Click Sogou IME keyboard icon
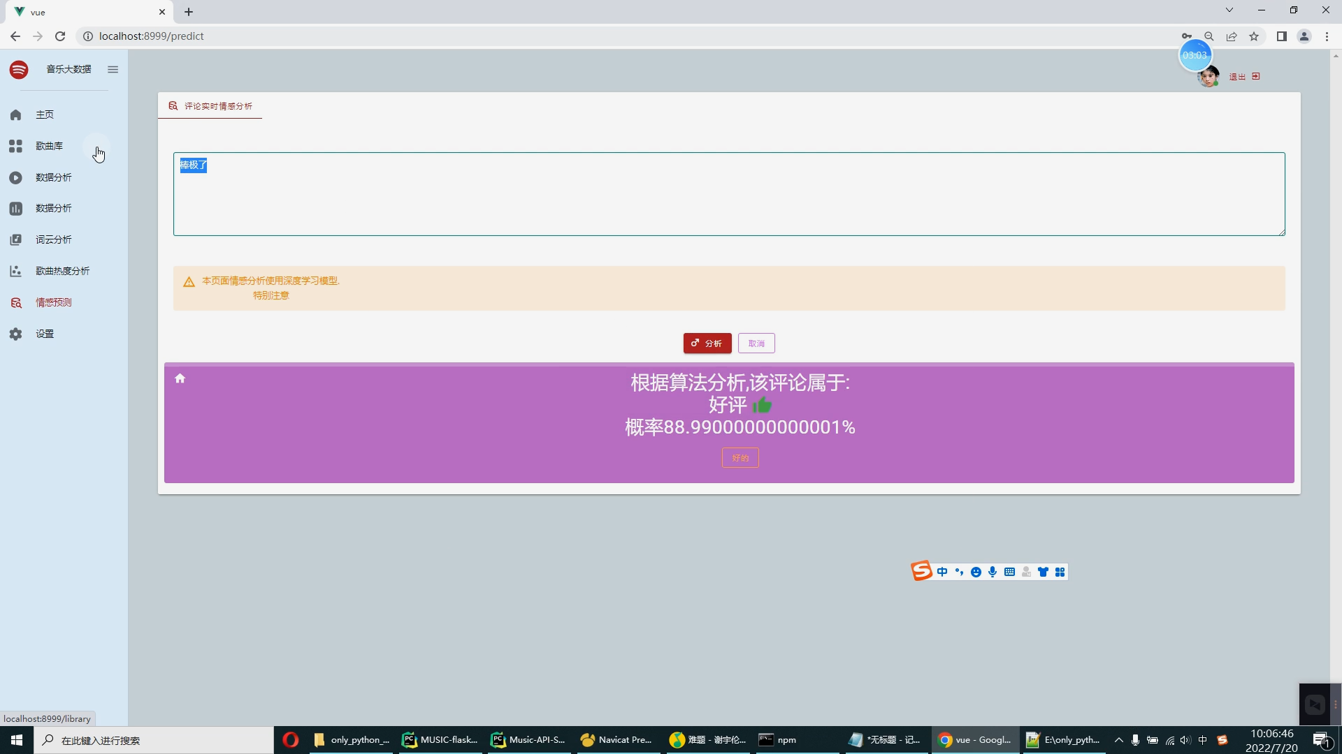The height and width of the screenshot is (754, 1342). [x=1009, y=572]
